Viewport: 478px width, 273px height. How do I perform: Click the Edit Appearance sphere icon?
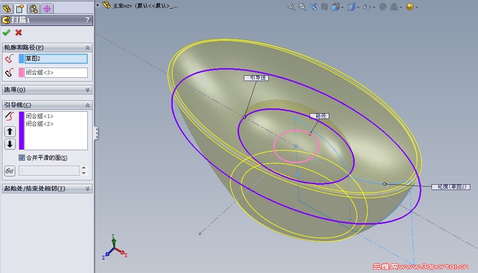pyautogui.click(x=383, y=7)
